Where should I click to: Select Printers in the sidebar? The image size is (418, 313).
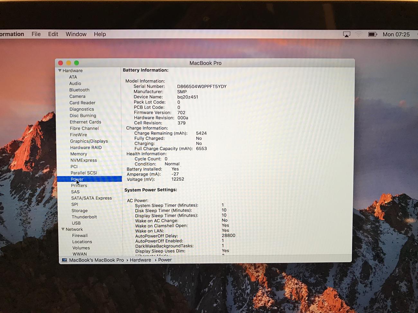(x=79, y=186)
